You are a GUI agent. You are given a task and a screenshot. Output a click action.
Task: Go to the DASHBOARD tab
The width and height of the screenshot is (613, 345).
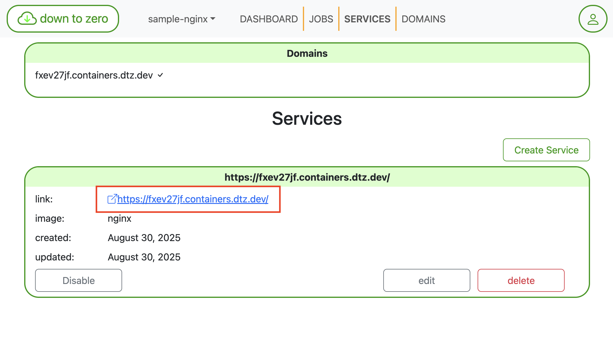point(269,19)
